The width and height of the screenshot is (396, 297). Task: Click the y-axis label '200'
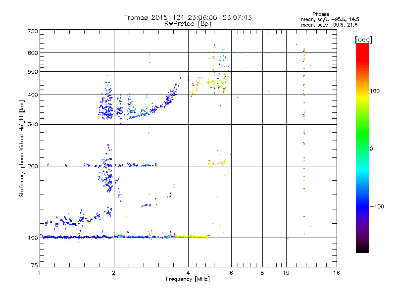(33, 166)
